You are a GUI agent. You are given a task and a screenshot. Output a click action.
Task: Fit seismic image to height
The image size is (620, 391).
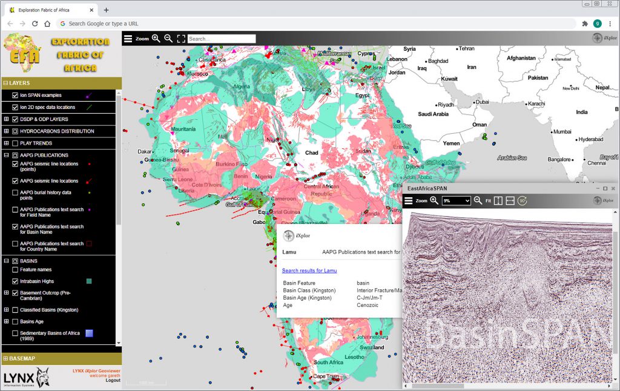tap(498, 201)
